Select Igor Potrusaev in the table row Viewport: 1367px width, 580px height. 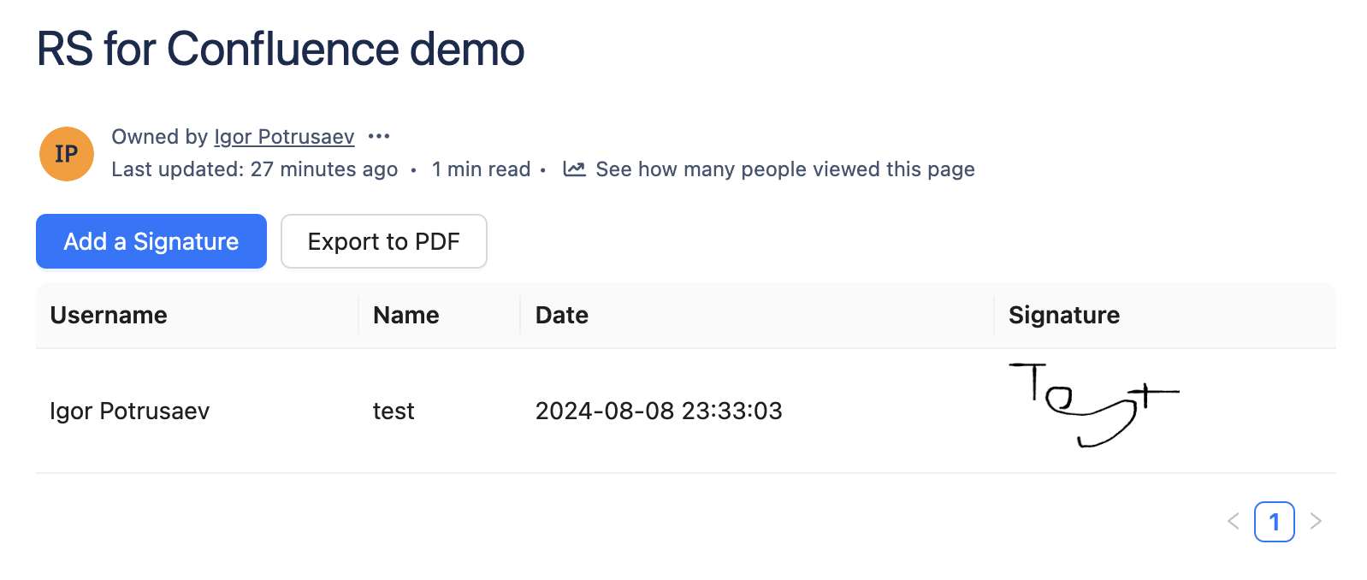pyautogui.click(x=130, y=411)
